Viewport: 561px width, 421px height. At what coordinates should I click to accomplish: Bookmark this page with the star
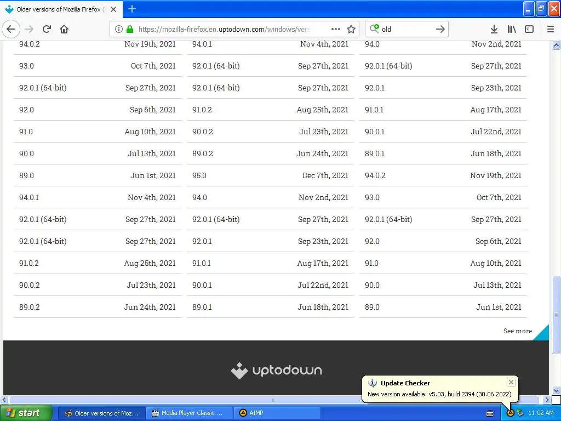351,29
